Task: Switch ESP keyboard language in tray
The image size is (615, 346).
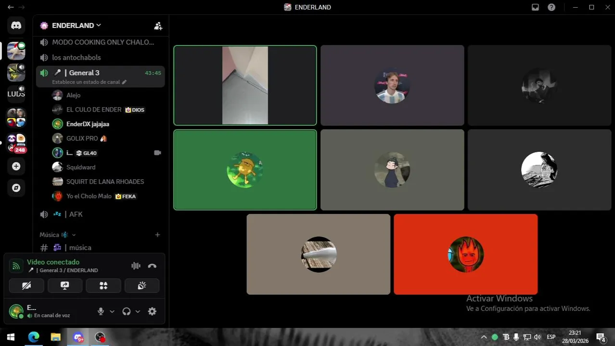Action: pyautogui.click(x=551, y=337)
